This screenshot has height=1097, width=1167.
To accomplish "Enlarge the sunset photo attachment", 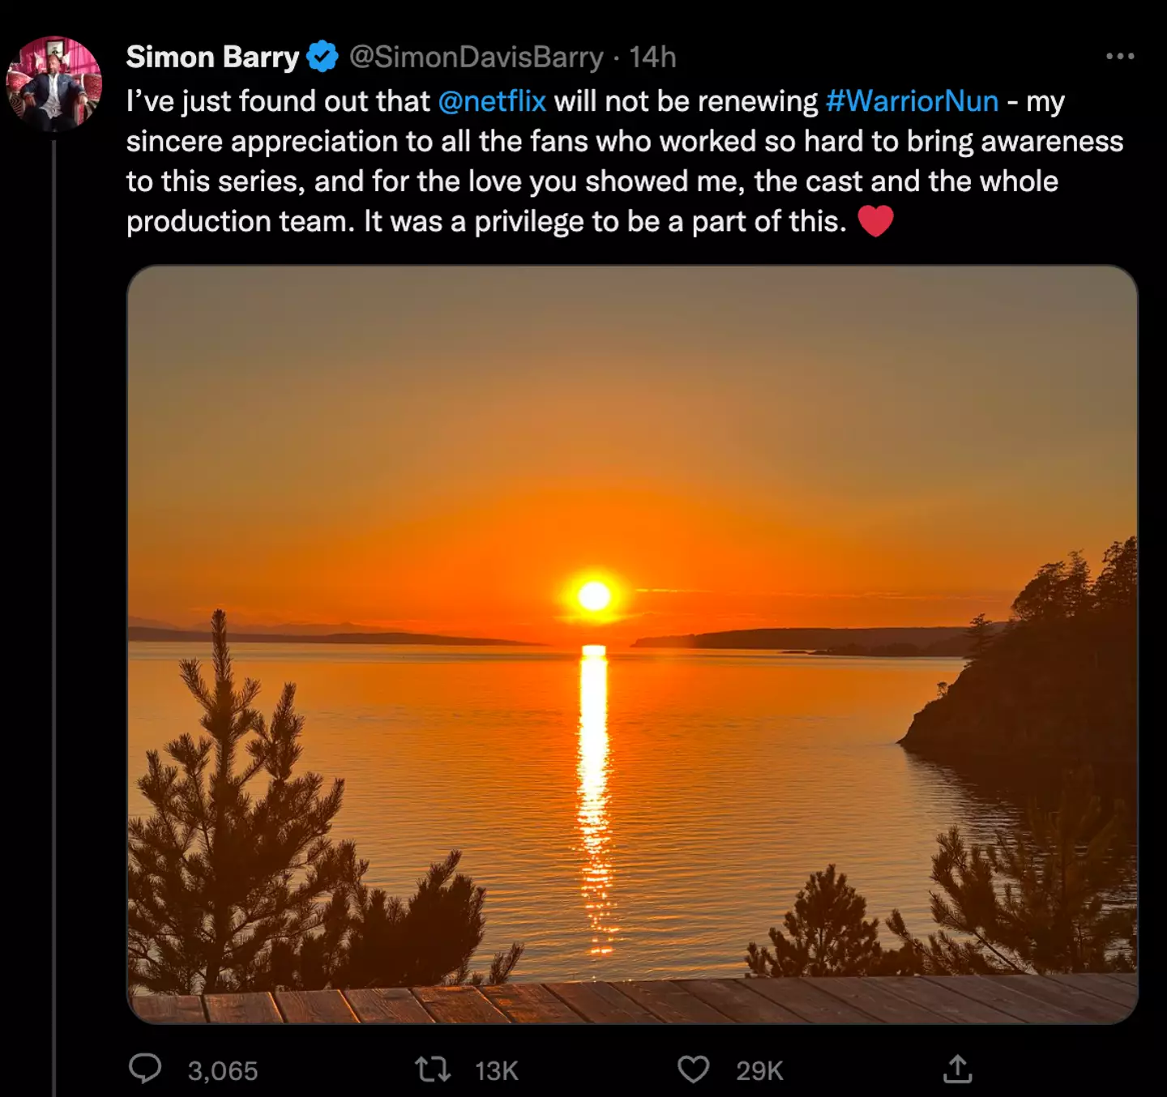I will click(632, 486).
